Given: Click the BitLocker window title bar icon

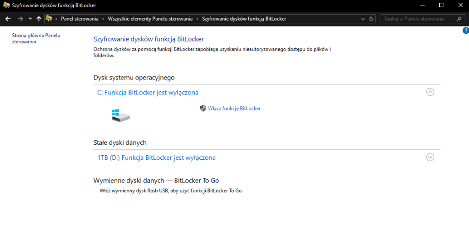Looking at the screenshot, I should pyautogui.click(x=6, y=5).
